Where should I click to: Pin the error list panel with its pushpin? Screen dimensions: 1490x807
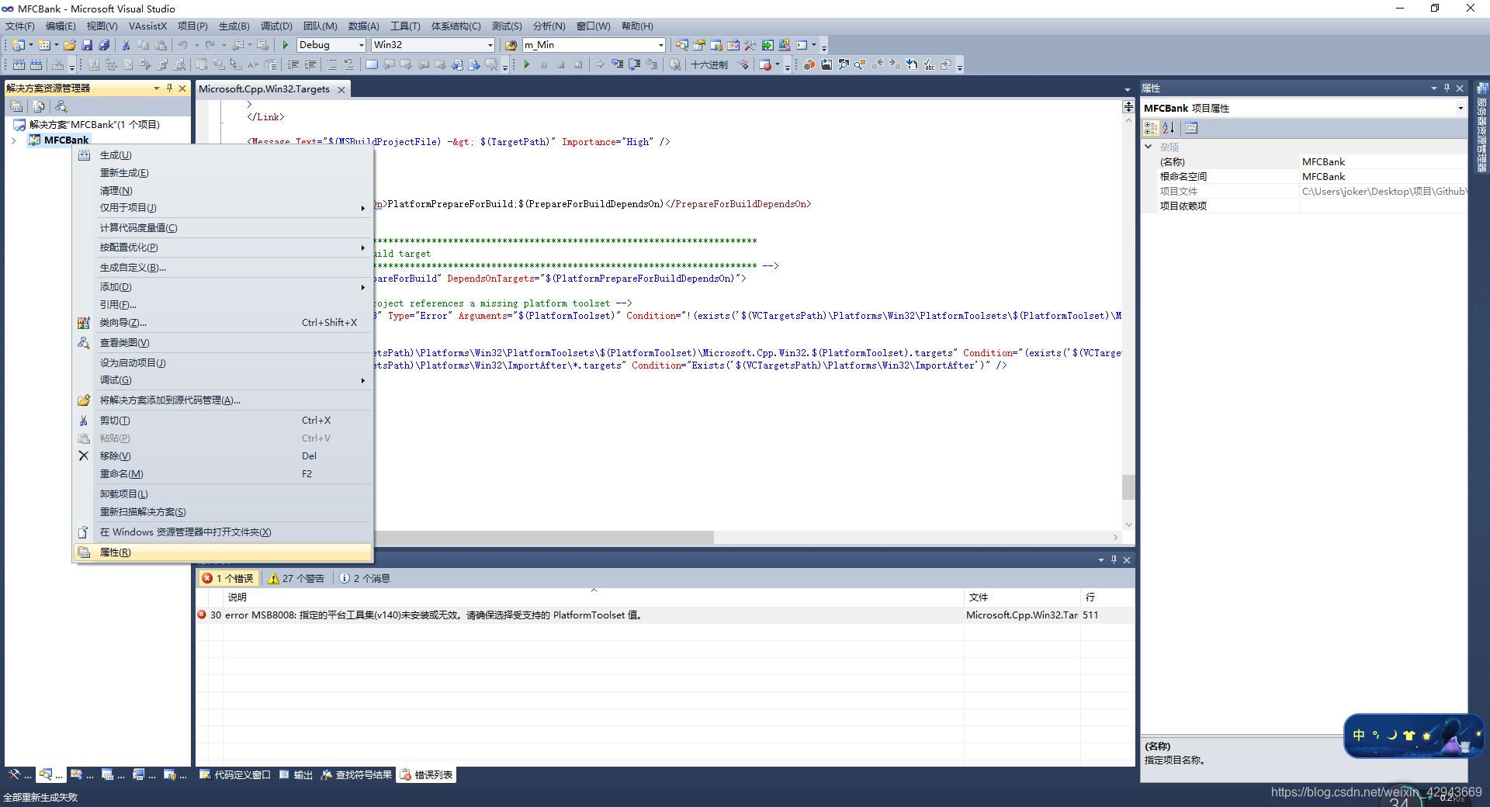coord(1114,559)
